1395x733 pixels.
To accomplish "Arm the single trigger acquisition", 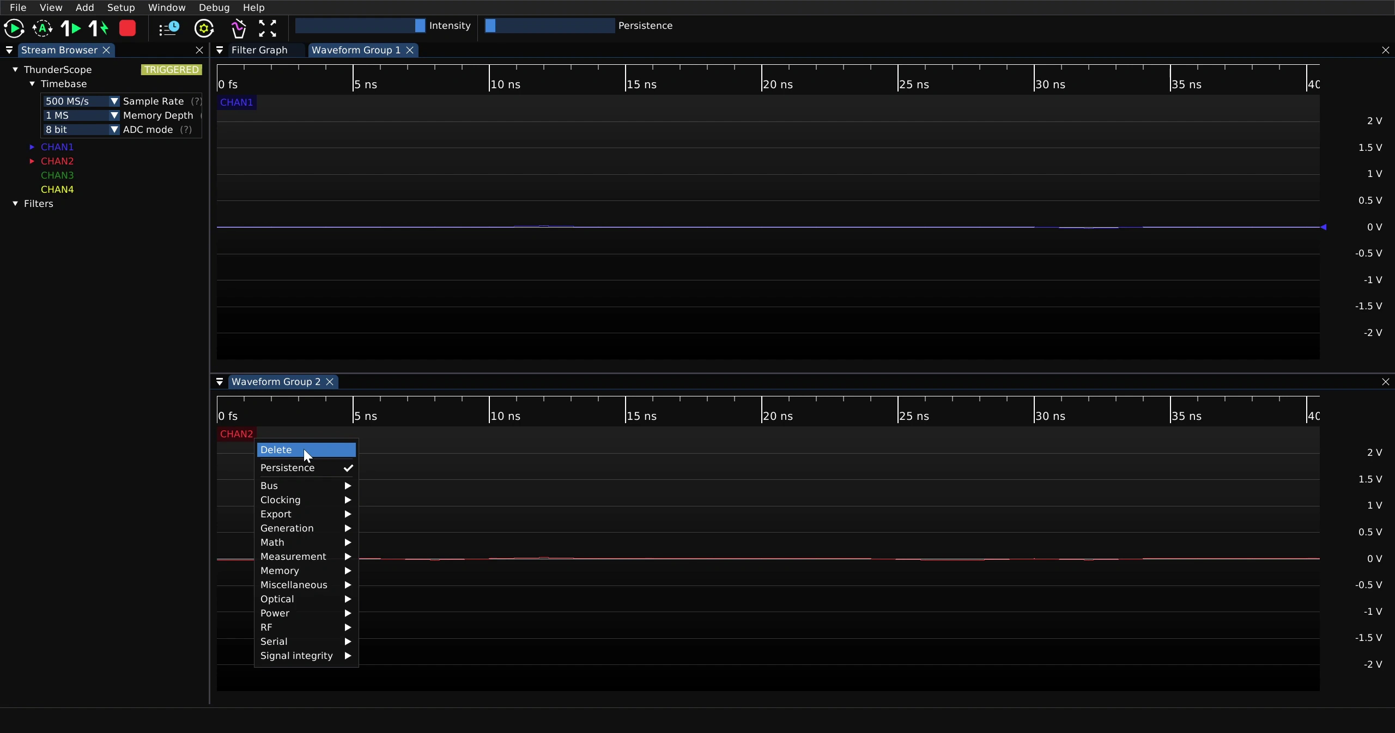I will [71, 28].
